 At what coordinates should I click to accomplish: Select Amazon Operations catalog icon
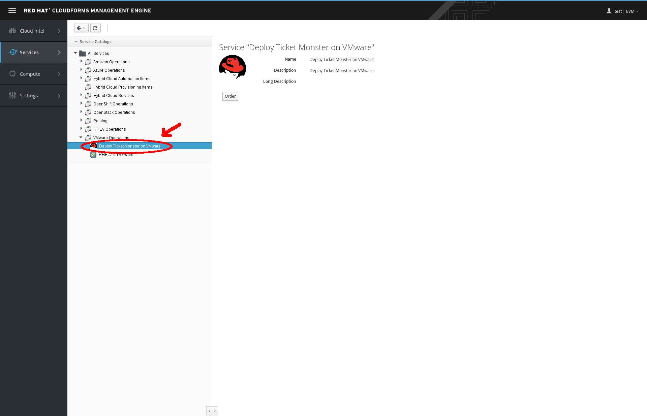point(88,62)
